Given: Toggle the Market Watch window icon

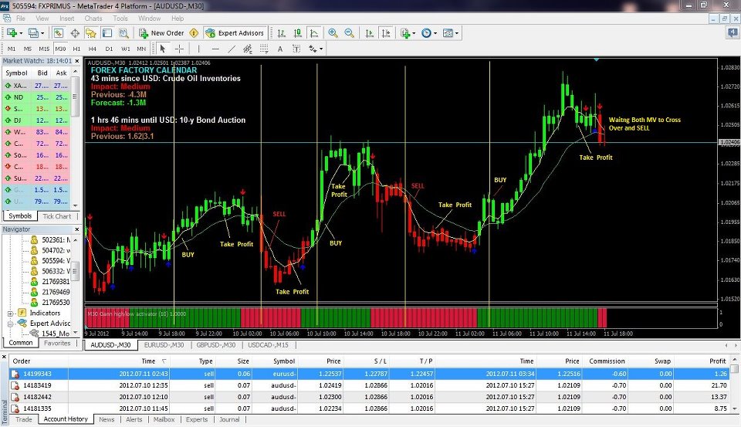Looking at the screenshot, I should tap(58, 33).
